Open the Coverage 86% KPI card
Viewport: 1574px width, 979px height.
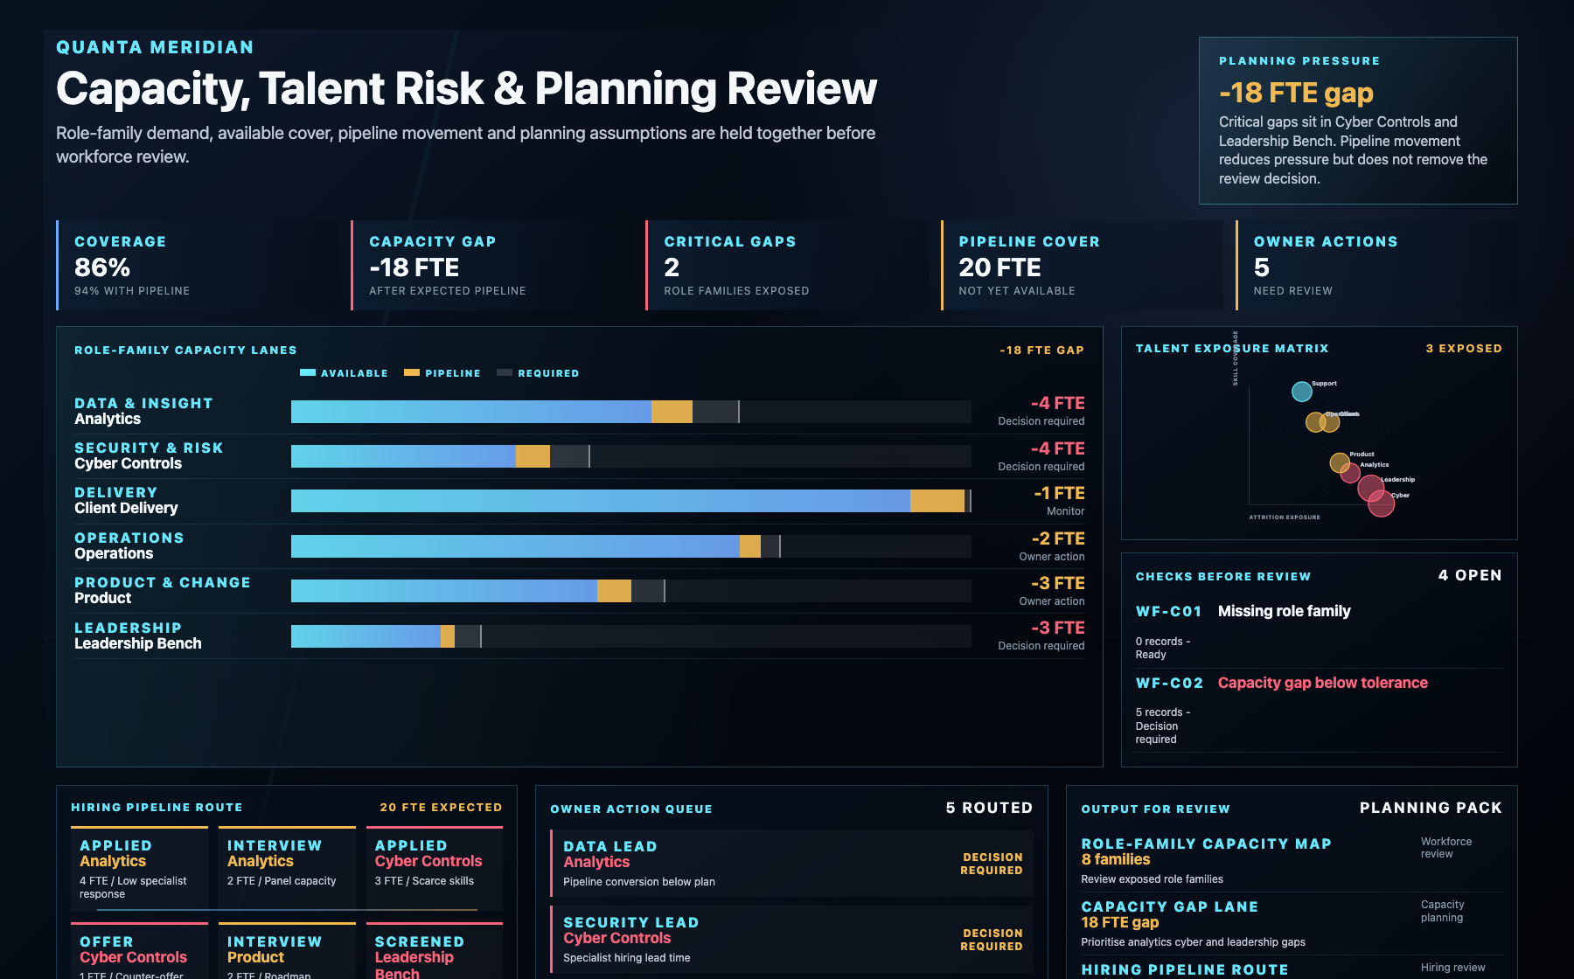(197, 265)
